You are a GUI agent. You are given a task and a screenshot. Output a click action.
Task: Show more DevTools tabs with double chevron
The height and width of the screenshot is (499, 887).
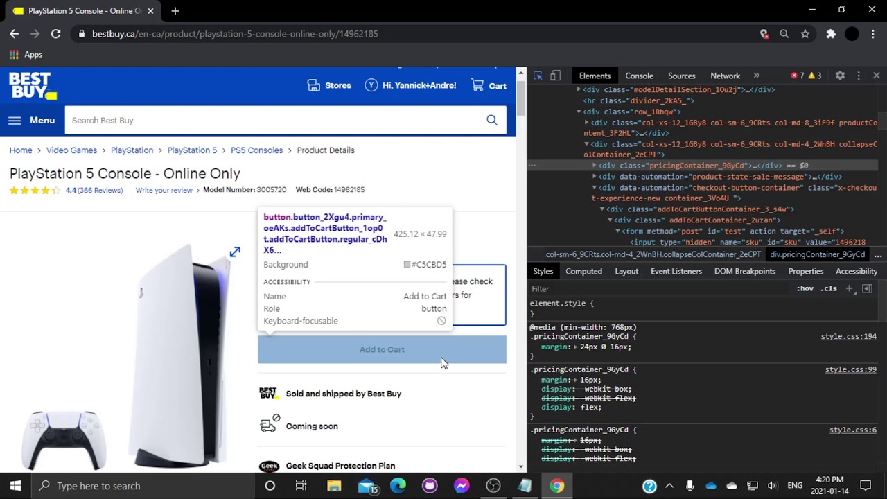tap(756, 76)
